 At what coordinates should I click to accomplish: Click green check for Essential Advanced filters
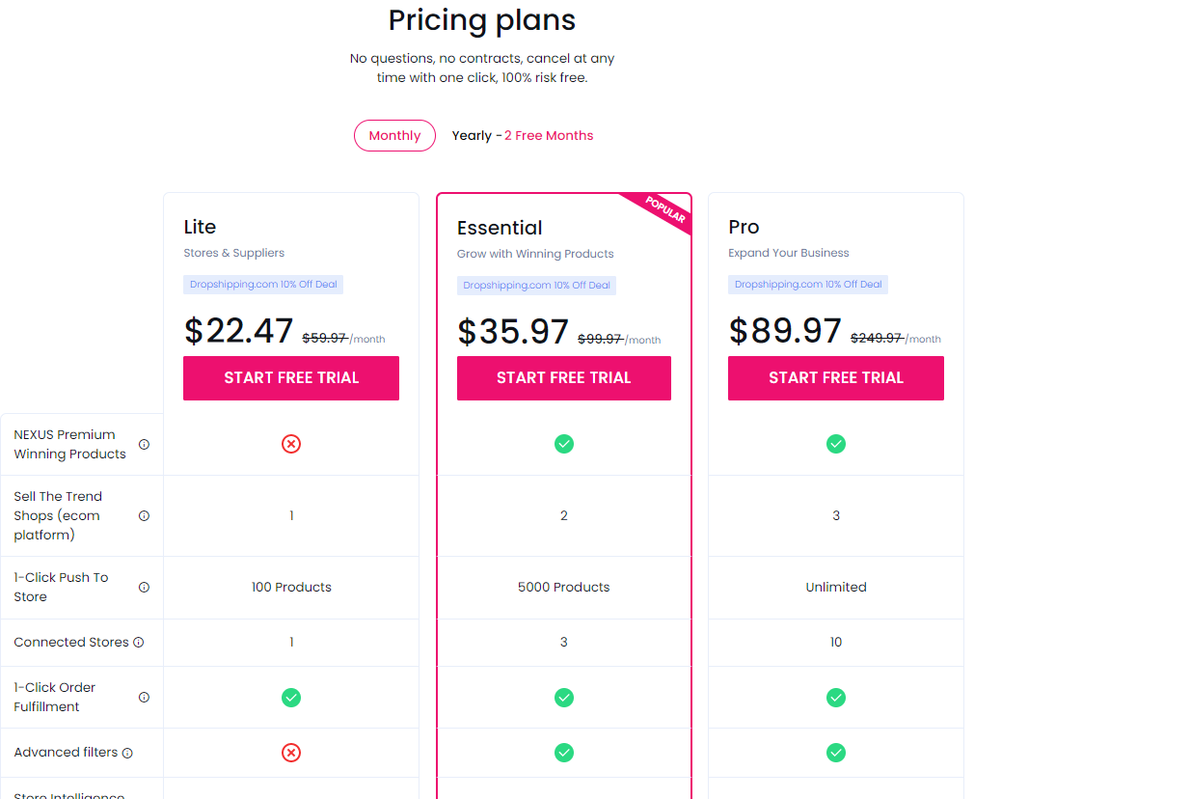click(x=564, y=753)
